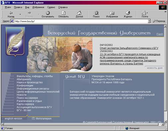Image resolution: width=168 pixels, height=131 pixels.
Task: Switch to the english version link
Action: [x=13, y=119]
